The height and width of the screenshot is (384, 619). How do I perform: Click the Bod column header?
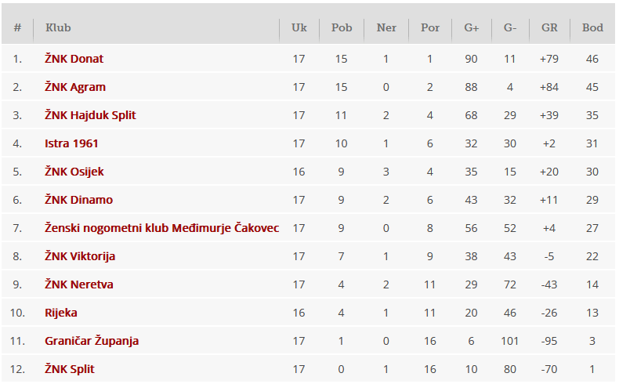592,27
